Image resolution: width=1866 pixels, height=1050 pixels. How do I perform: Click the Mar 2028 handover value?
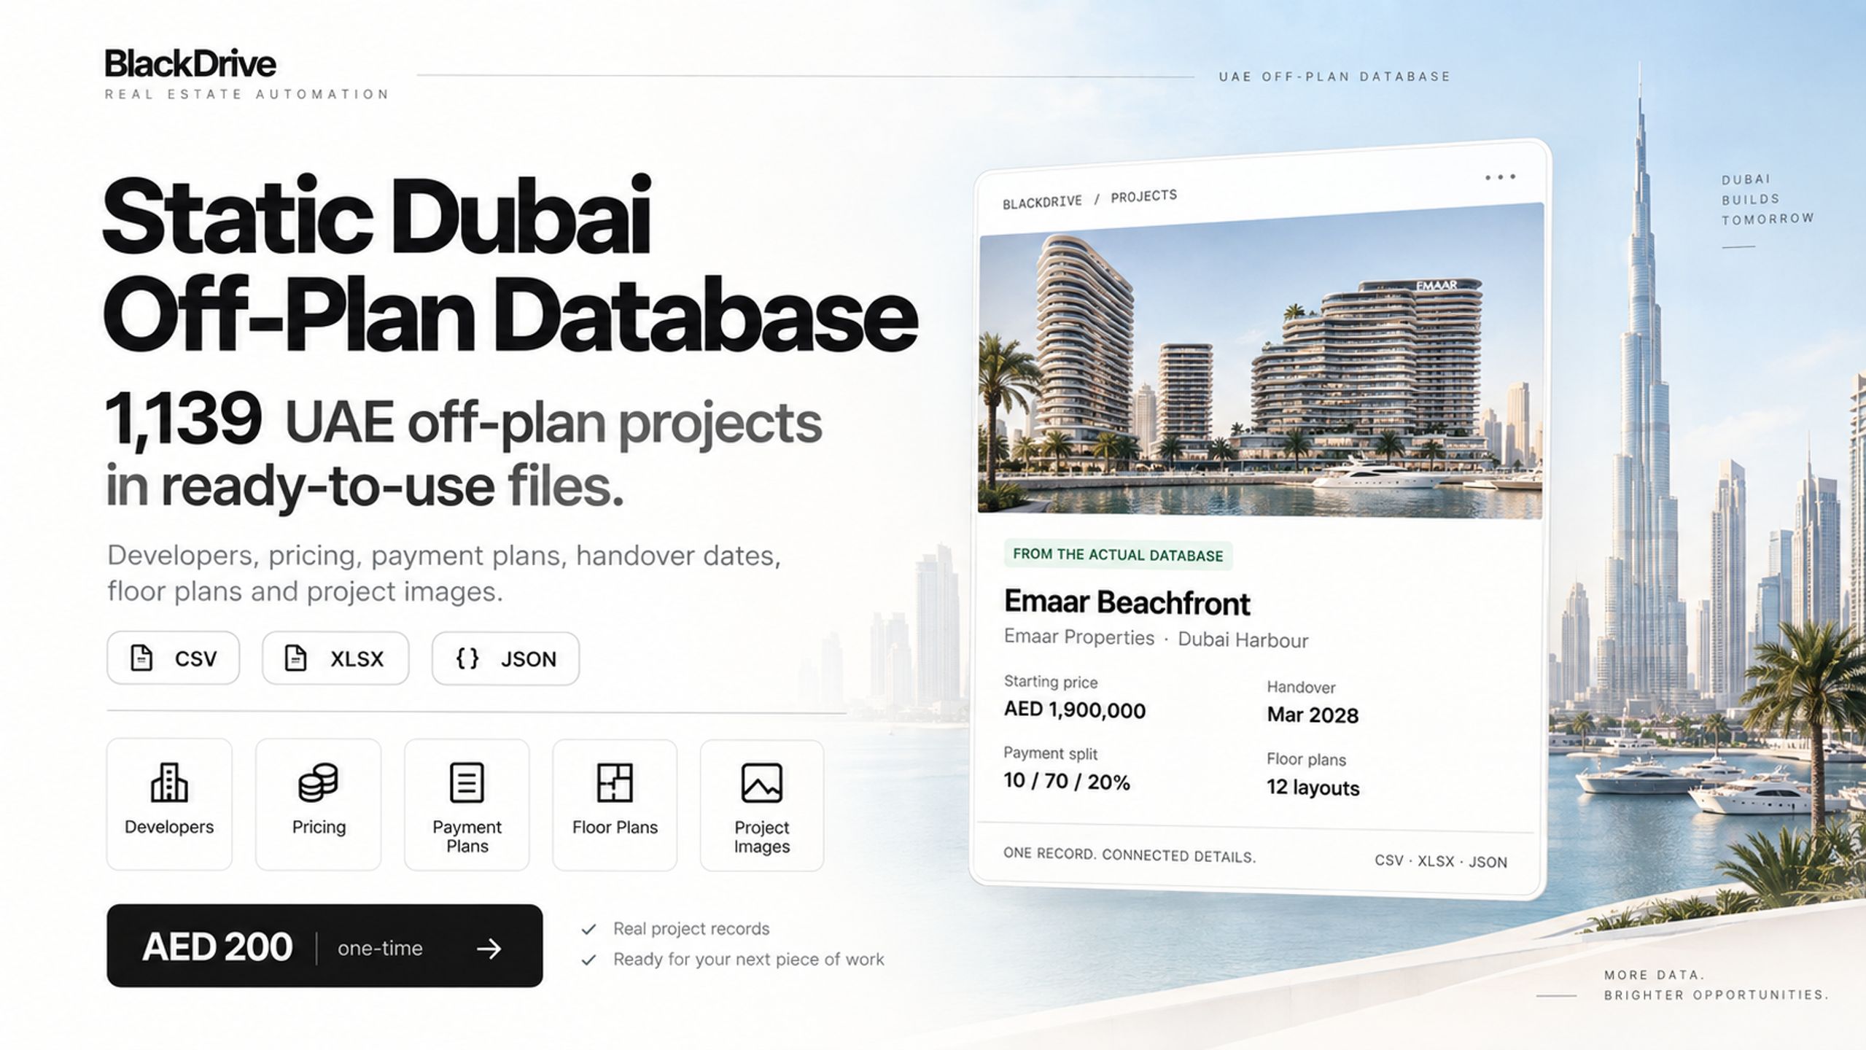point(1313,715)
